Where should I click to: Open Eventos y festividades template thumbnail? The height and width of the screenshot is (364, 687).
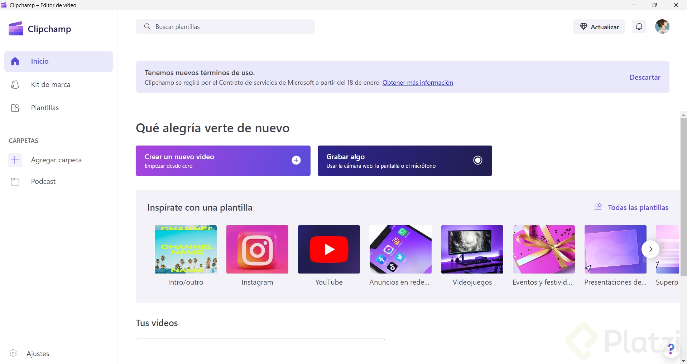[544, 249]
